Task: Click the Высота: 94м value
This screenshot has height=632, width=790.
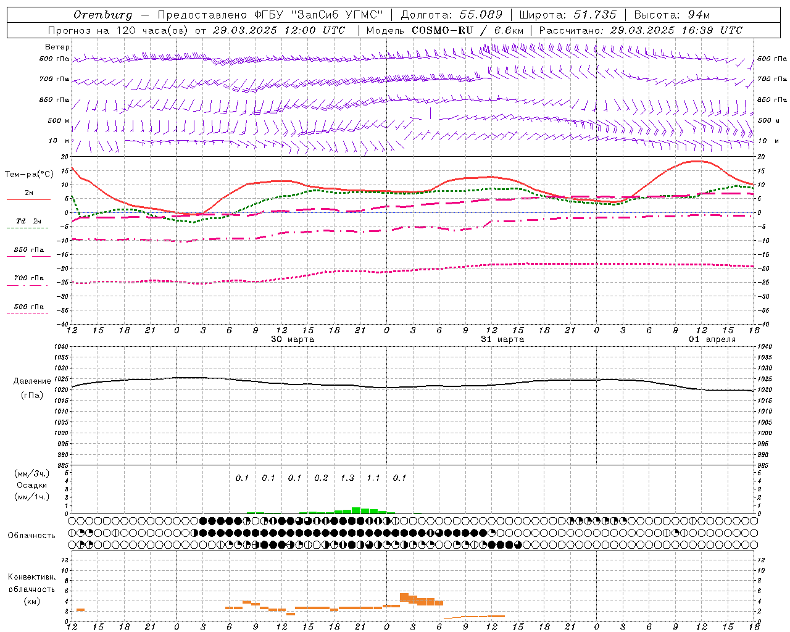Action: pos(672,15)
